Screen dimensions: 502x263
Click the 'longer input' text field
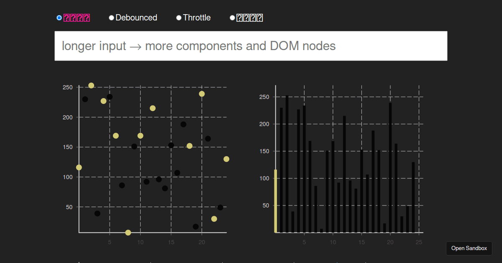[251, 46]
